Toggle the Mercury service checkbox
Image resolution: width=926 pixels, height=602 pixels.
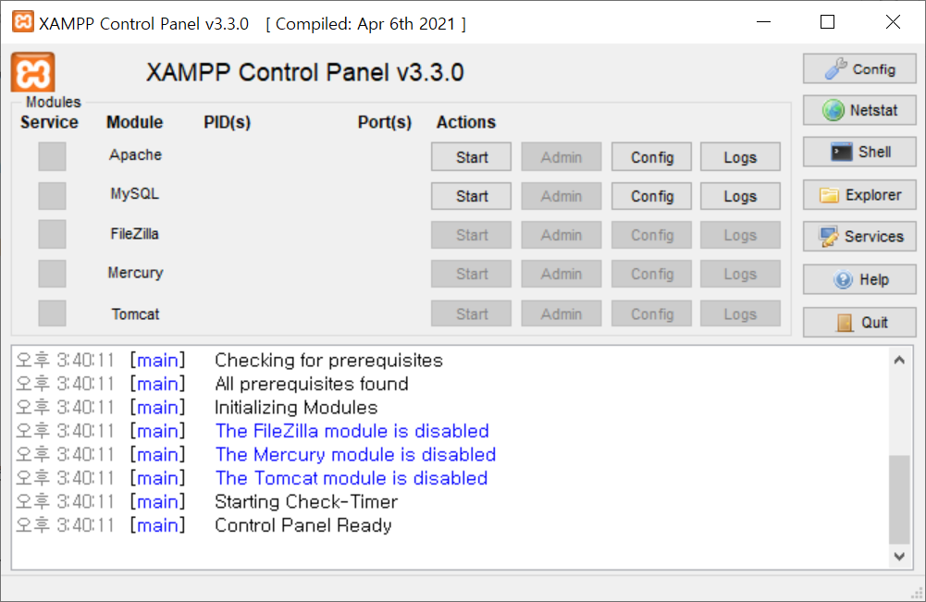click(x=52, y=274)
